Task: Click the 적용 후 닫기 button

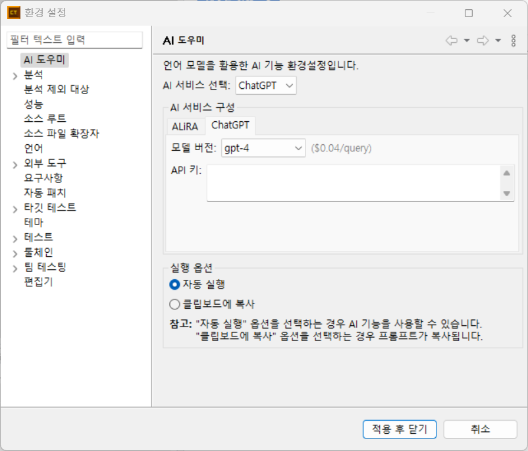Action: tap(400, 429)
